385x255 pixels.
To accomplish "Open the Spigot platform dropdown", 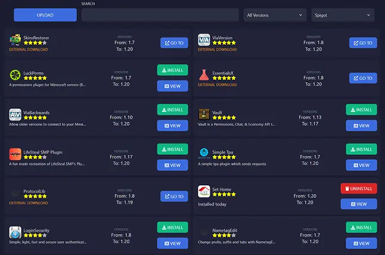I will pyautogui.click(x=343, y=15).
